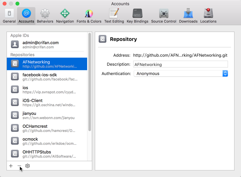
Task: Open the gear action menu below list
Action: pyautogui.click(x=28, y=166)
